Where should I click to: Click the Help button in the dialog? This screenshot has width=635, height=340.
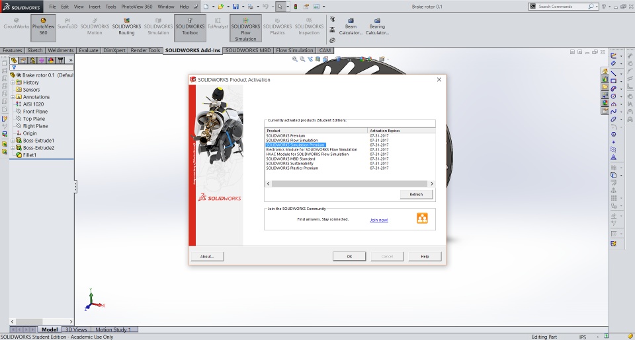(425, 256)
